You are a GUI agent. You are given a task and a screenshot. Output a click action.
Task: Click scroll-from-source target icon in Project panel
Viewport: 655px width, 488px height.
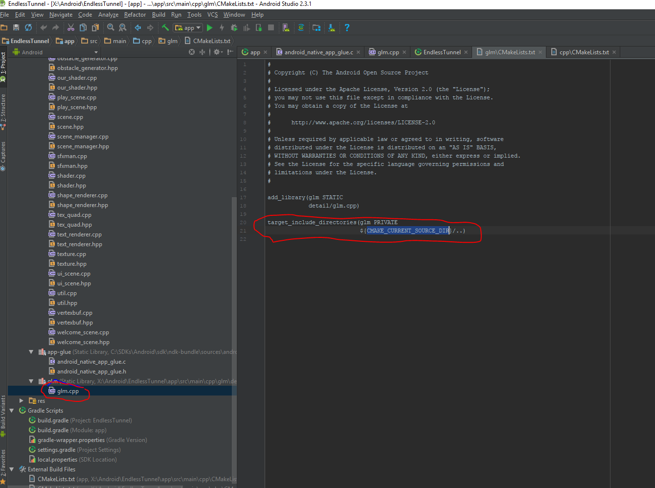[192, 52]
